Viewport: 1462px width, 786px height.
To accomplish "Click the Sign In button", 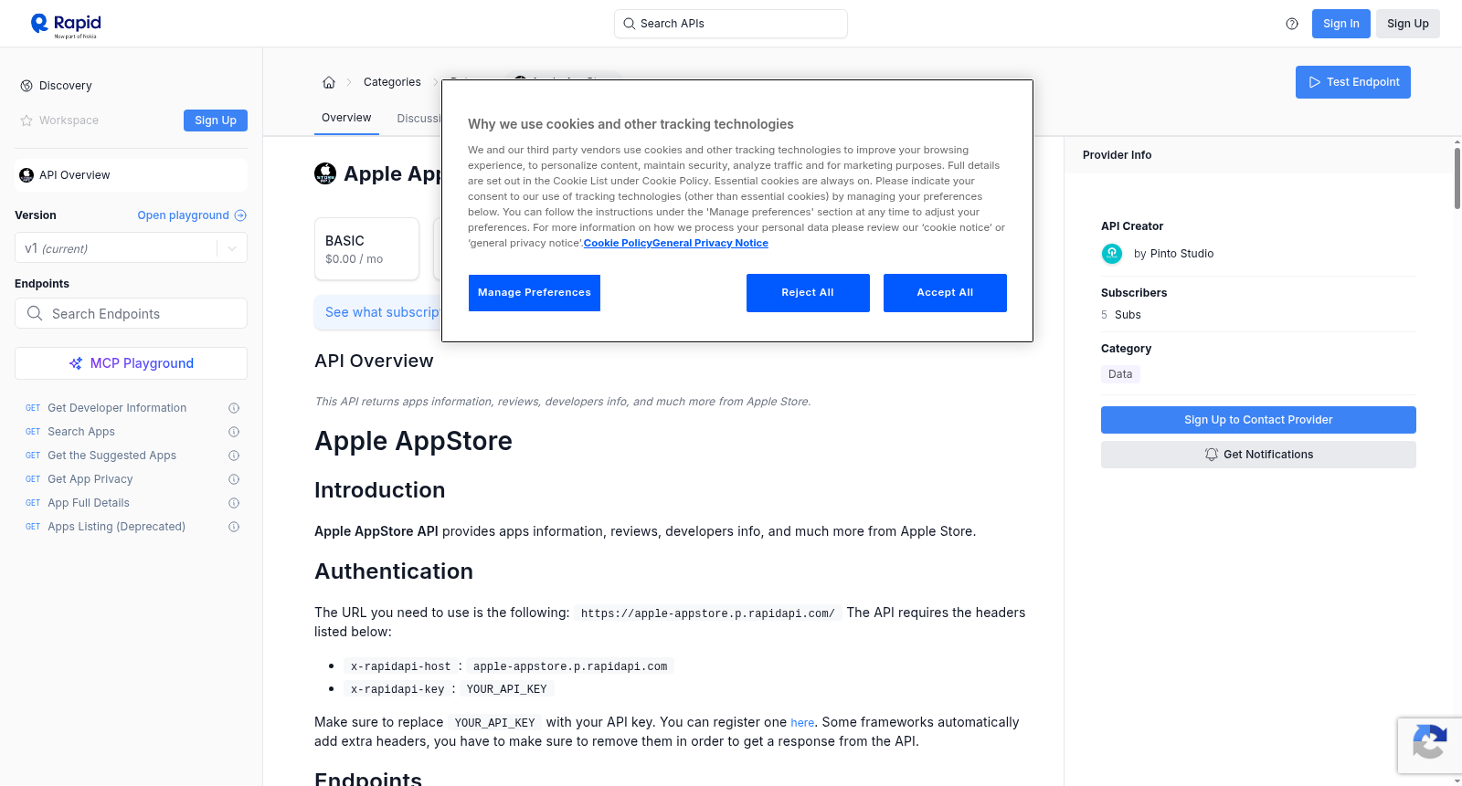I will (x=1341, y=24).
